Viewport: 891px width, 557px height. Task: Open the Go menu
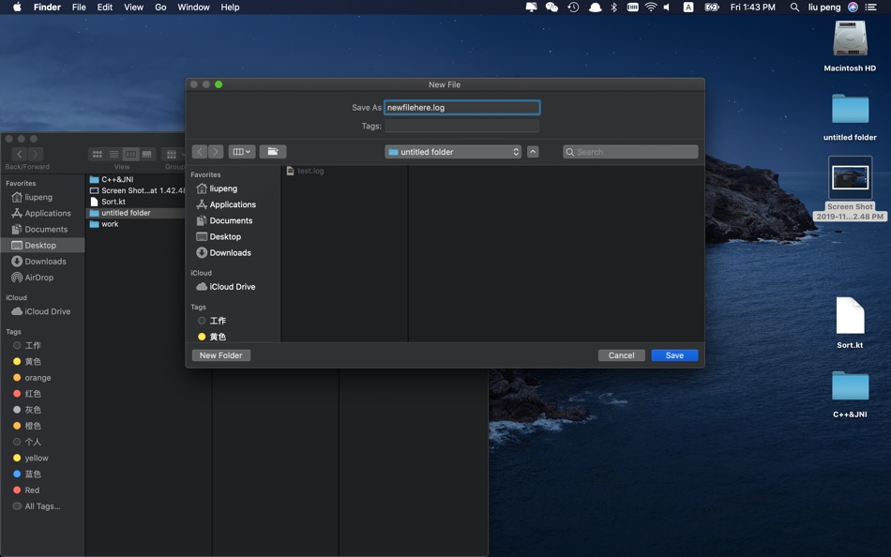pos(160,8)
